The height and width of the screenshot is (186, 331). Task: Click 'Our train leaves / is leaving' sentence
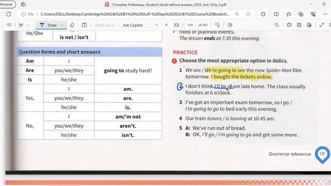tap(230, 118)
